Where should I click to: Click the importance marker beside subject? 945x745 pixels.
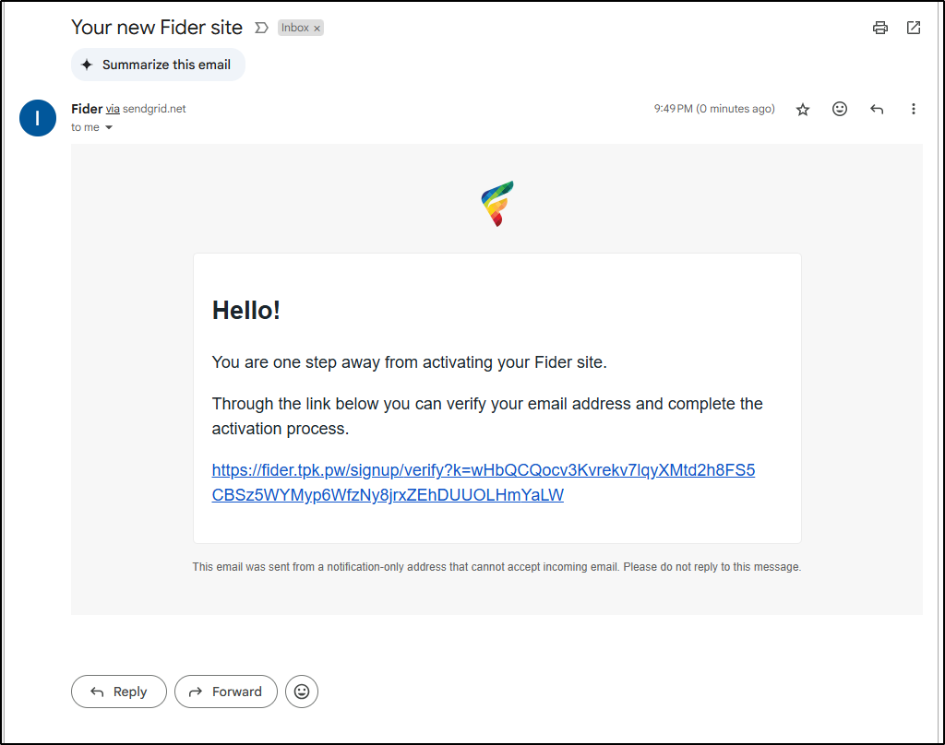point(261,28)
